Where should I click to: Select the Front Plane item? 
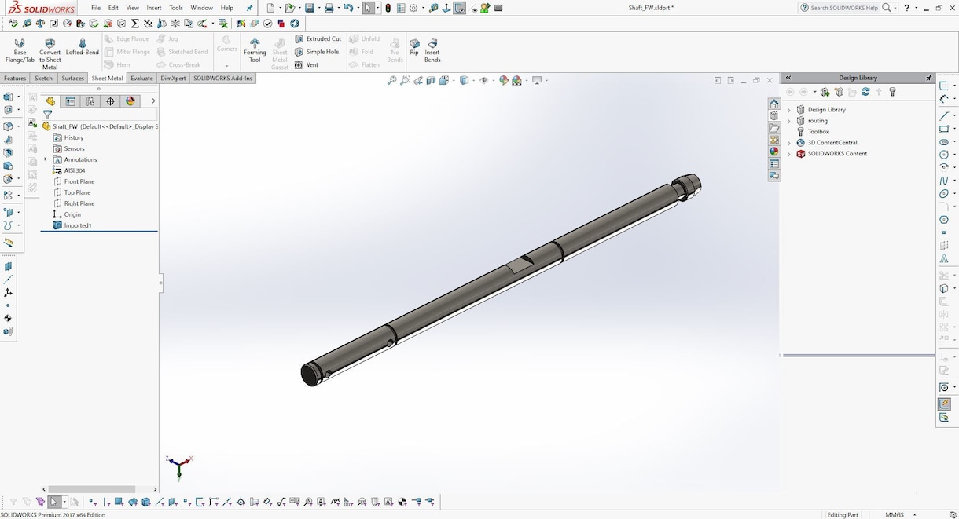(x=73, y=181)
